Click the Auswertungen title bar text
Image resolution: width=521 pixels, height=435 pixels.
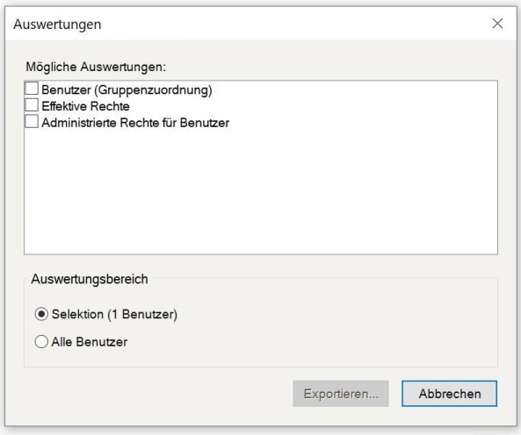coord(57,25)
